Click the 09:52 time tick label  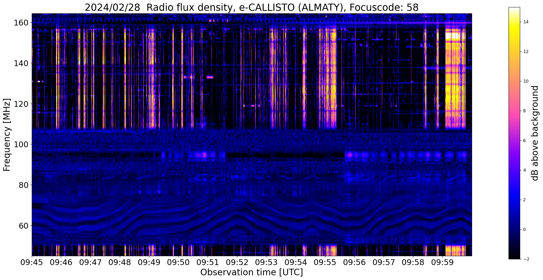click(237, 262)
